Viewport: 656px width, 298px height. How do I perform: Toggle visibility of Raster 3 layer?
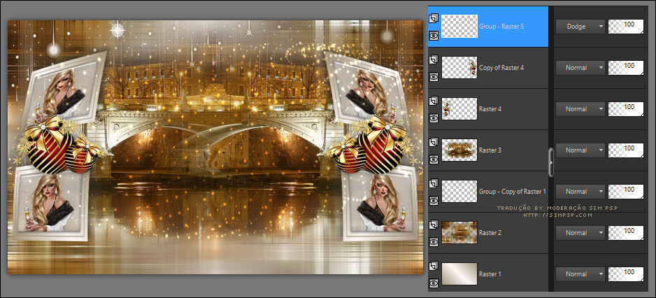[x=434, y=159]
